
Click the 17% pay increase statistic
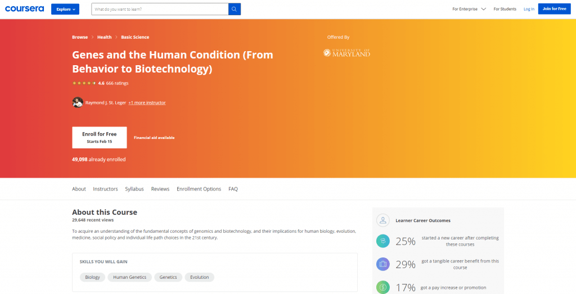point(406,287)
